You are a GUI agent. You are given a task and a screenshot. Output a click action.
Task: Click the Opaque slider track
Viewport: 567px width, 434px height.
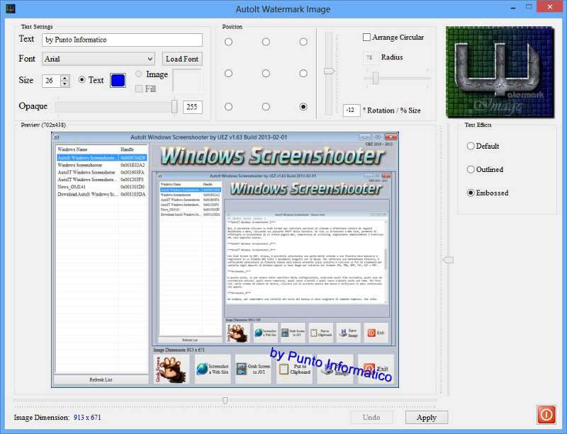pos(113,106)
